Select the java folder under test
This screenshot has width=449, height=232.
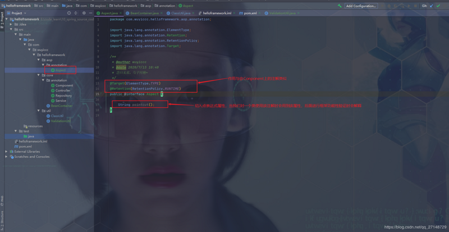pos(29,136)
